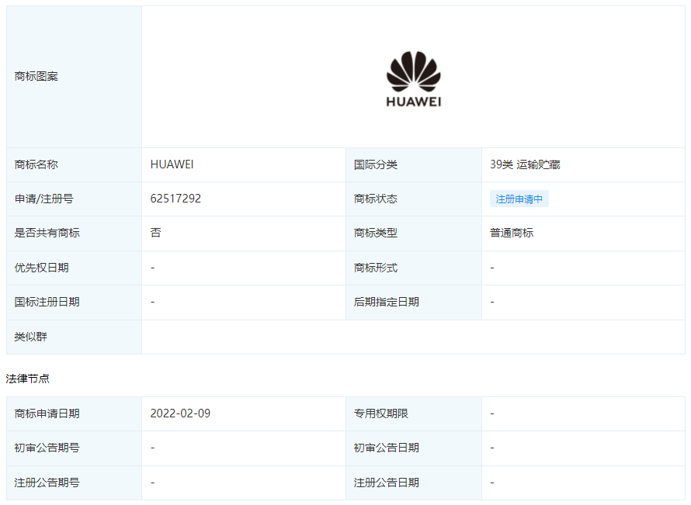
Task: Click the 专用权期限 field label
Action: pos(380,414)
